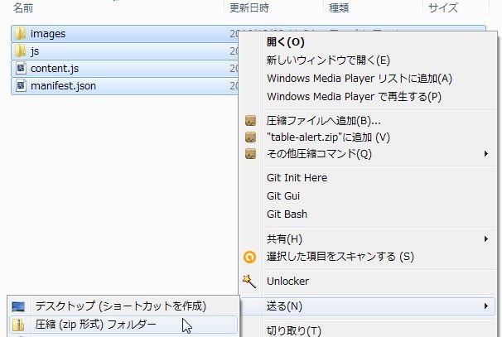Click the content.js file icon
This screenshot has height=337, width=502.
point(21,68)
